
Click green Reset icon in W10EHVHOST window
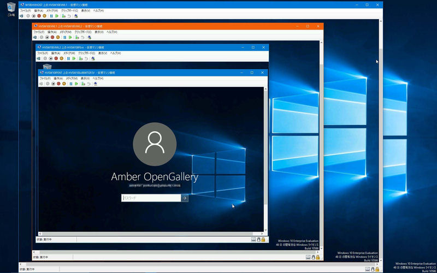[x=57, y=16]
